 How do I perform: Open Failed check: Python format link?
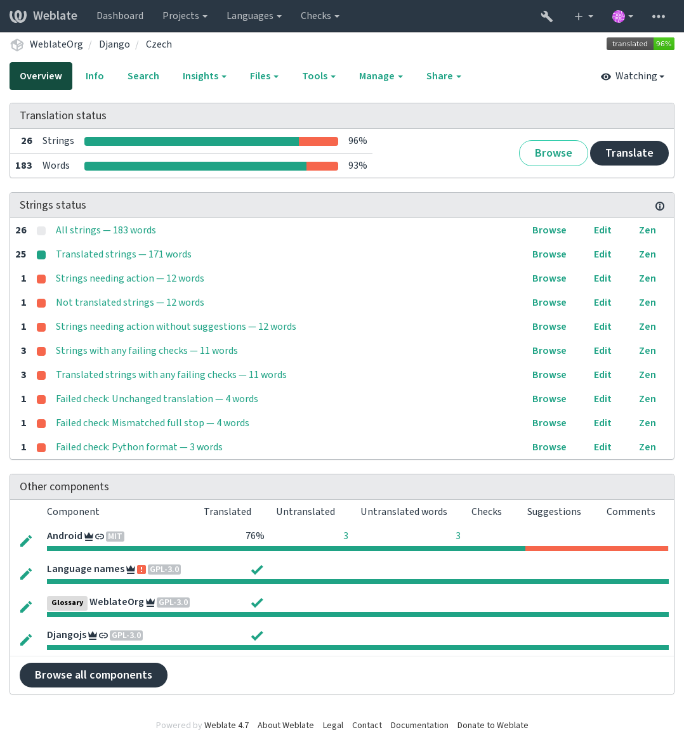pos(139,448)
